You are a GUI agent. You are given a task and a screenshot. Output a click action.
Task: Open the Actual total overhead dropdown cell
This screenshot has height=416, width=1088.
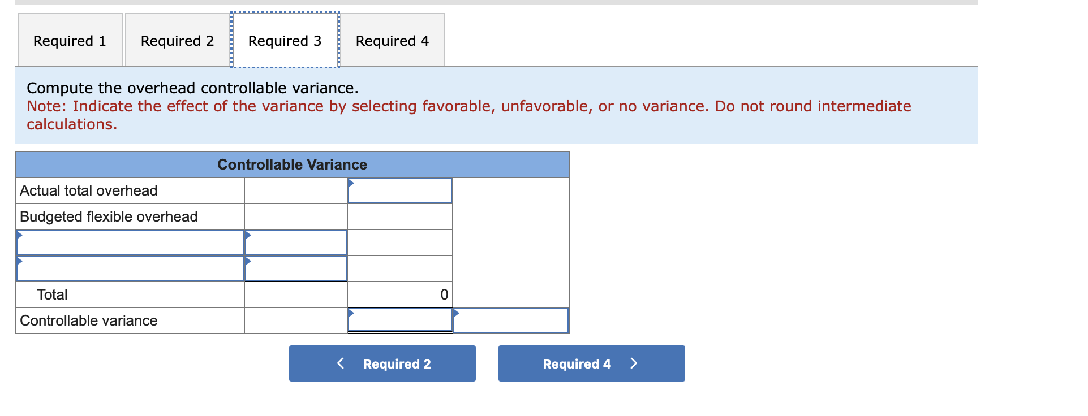click(x=399, y=190)
